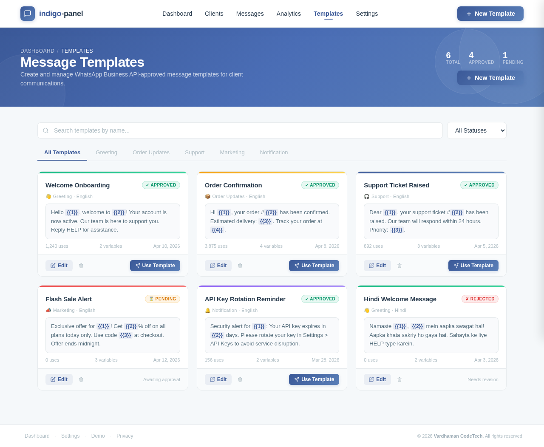The image size is (544, 447).
Task: Click the Flash Sale Alert title
Action: [68, 299]
